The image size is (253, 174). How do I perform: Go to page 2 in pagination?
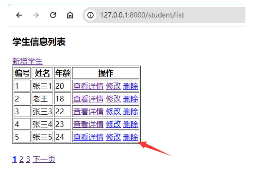click(21, 160)
